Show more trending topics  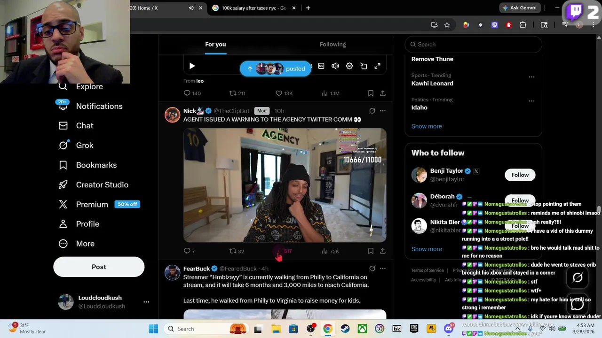427,126
